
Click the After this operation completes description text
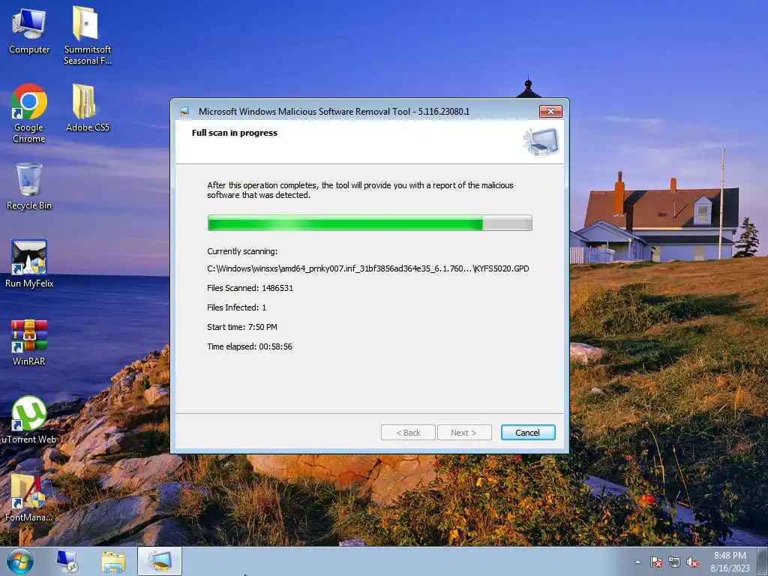[360, 190]
